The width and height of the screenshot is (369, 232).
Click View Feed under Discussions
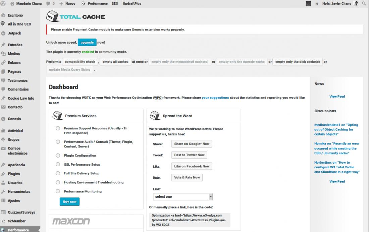pos(337,181)
